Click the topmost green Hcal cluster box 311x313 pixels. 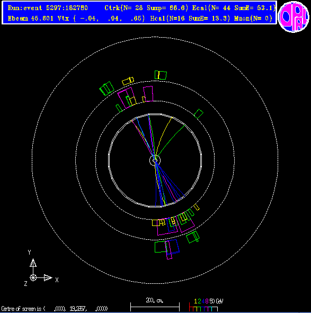161,75
